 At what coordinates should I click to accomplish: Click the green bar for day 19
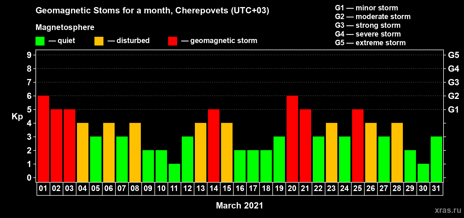click(x=279, y=159)
